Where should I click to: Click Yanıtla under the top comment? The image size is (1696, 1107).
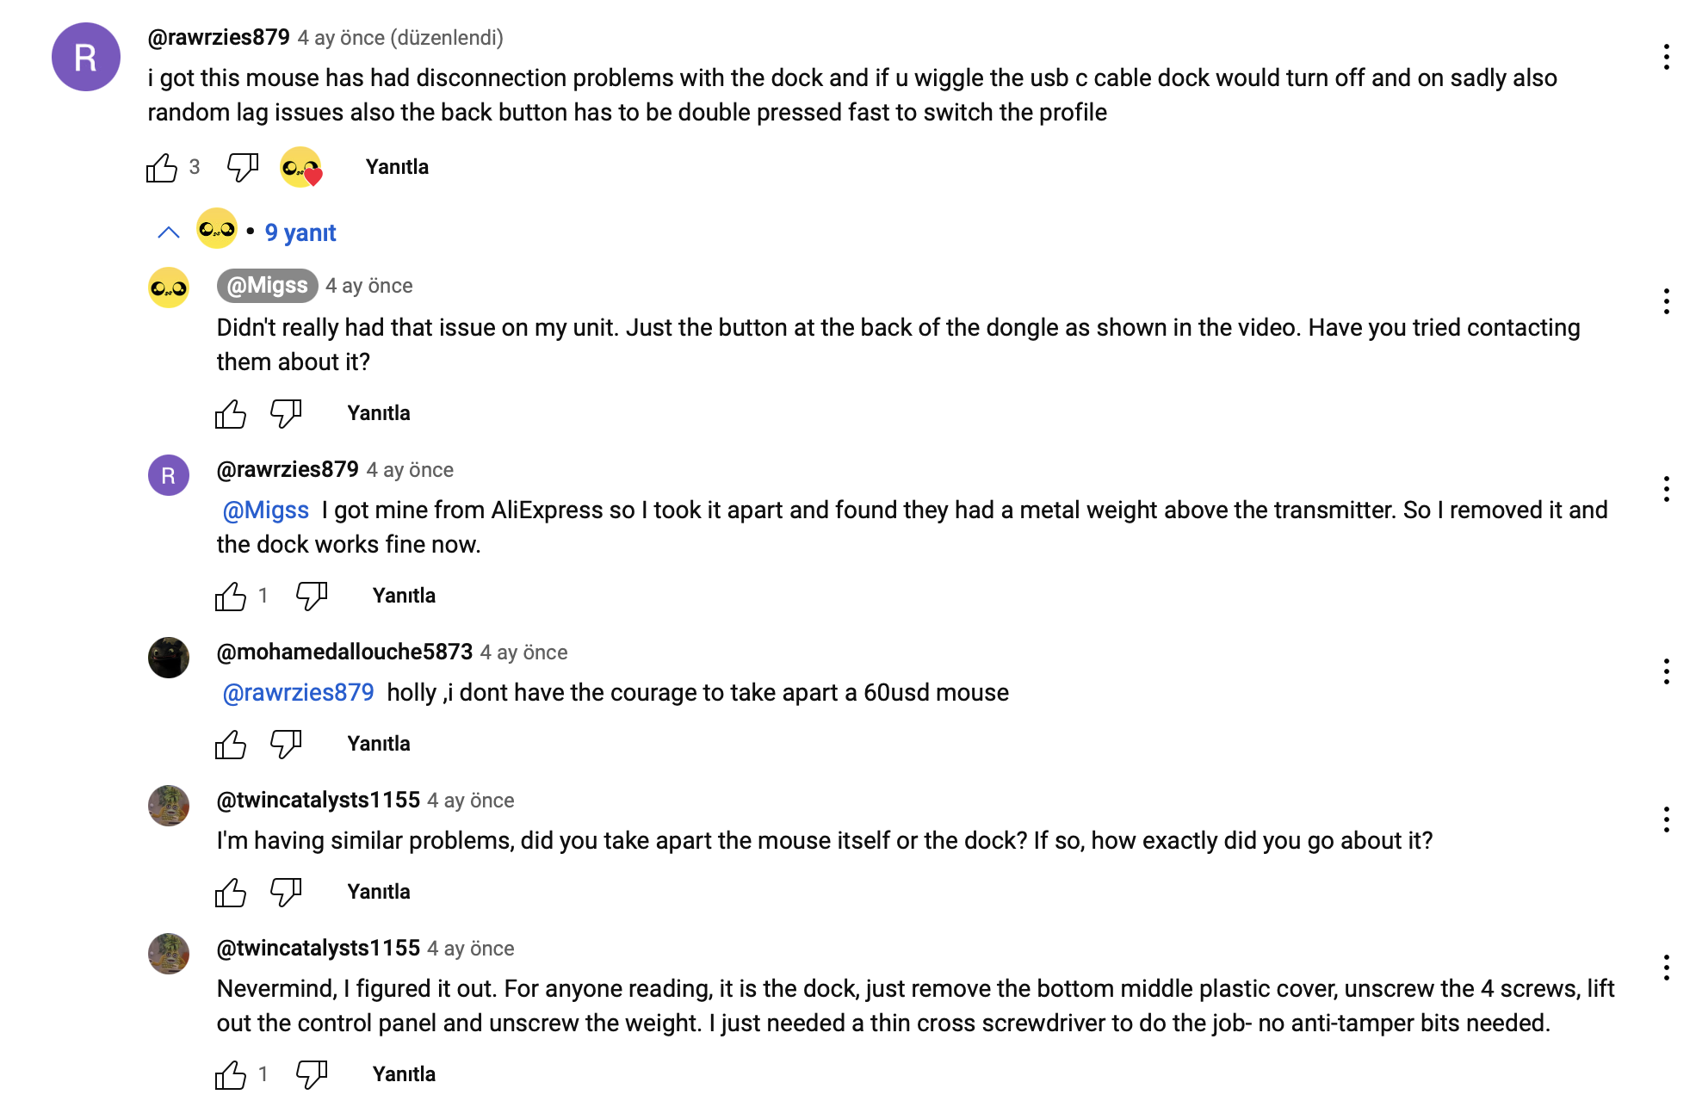click(397, 167)
